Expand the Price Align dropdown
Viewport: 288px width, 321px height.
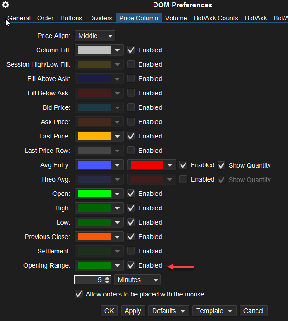coord(95,36)
